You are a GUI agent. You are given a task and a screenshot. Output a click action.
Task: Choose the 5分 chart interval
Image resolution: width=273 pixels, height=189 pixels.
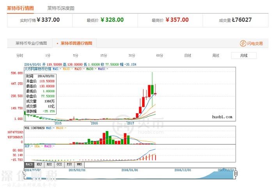76,55
